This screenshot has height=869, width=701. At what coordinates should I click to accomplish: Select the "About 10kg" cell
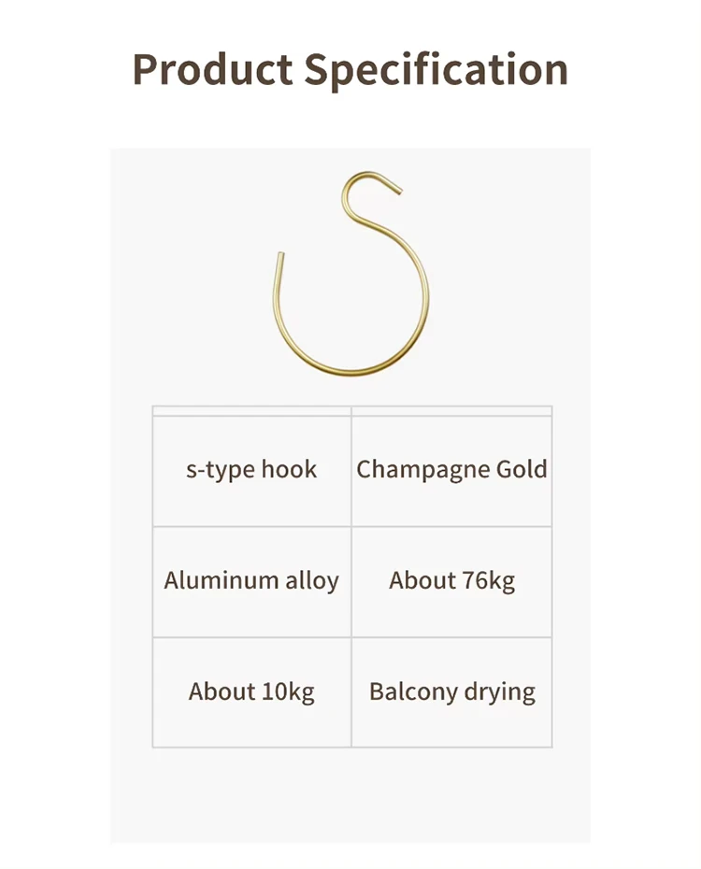pos(251,691)
